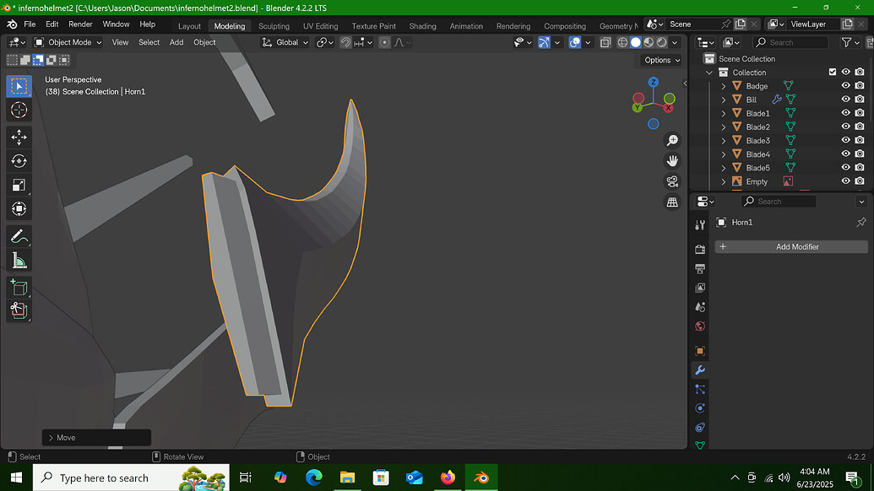Select the Select Box tool
The width and height of the screenshot is (874, 491).
19,86
